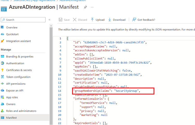Click the Save button label
195x125 pixels.
tap(67, 20)
